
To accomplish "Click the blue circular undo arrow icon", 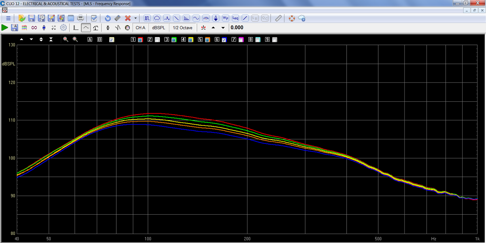I will click(108, 18).
